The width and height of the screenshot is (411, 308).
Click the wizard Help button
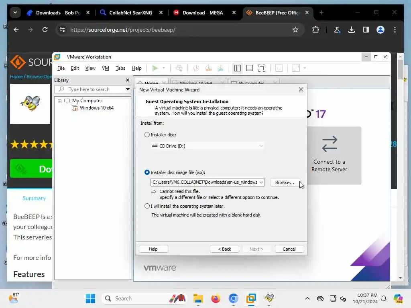point(153,249)
